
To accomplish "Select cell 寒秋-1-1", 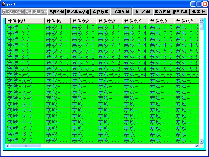I will (57, 27).
